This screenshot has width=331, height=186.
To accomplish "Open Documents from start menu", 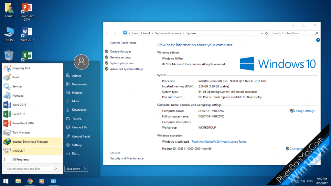I will [x=80, y=84].
